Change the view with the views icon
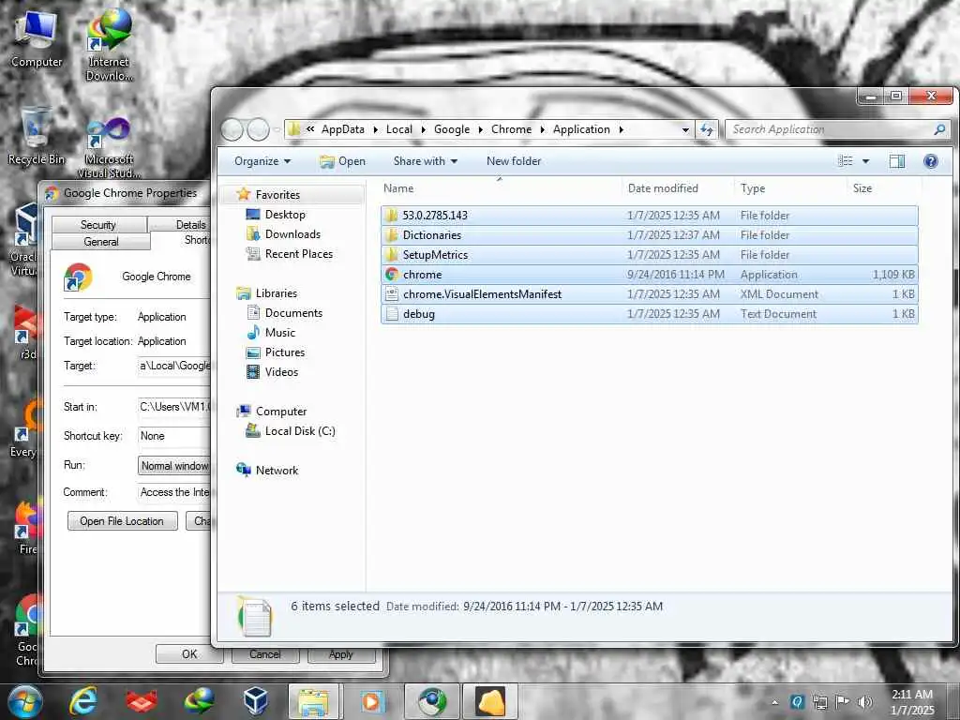The height and width of the screenshot is (720, 960). 846,161
